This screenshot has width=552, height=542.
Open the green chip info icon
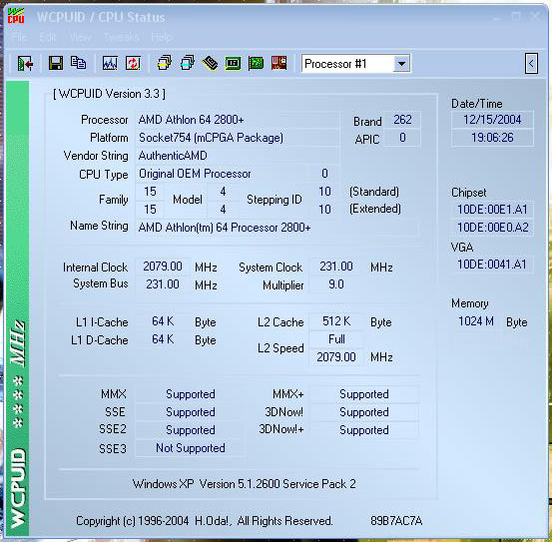[233, 63]
